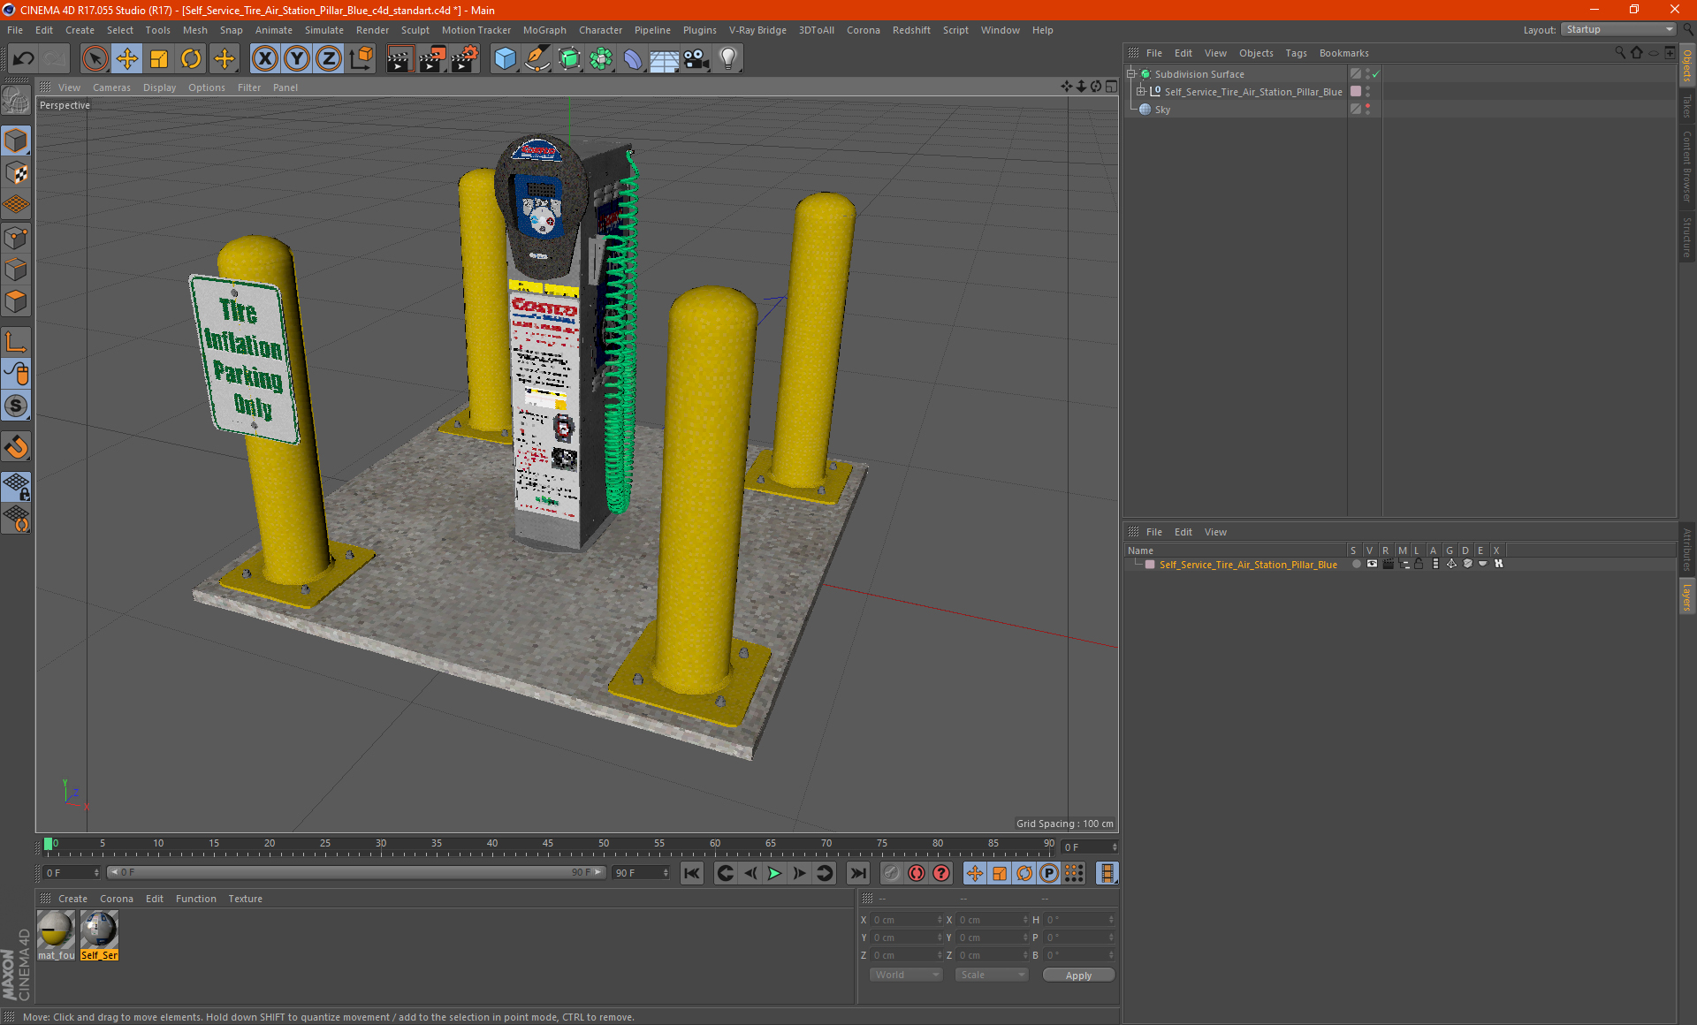1697x1025 pixels.
Task: Switch to Texture mode icon
Action: 16,172
